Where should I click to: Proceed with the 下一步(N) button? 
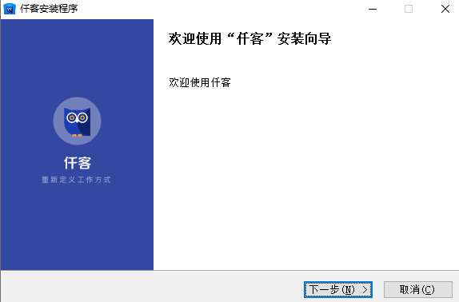(338, 290)
